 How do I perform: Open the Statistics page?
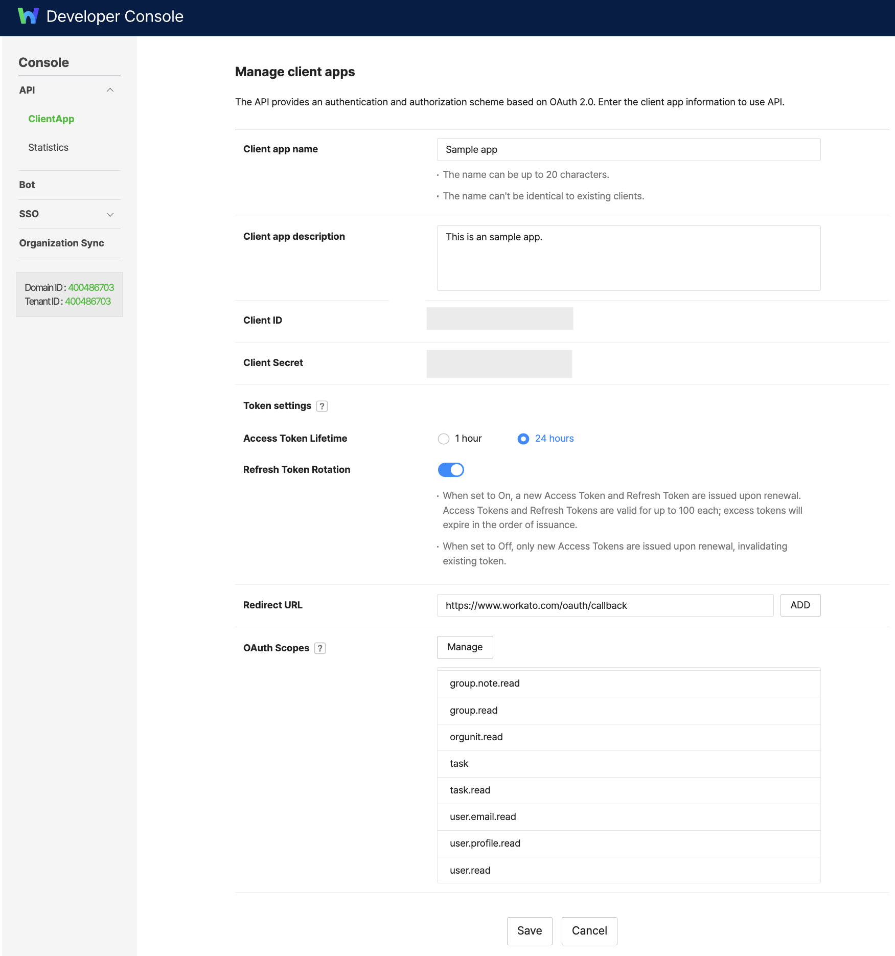(x=48, y=147)
